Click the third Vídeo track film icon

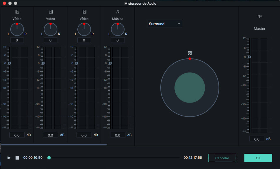tap(84, 12)
